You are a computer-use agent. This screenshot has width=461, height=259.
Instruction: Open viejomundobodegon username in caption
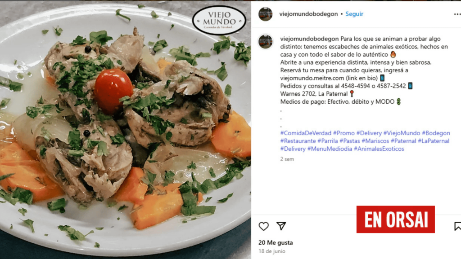coord(309,39)
